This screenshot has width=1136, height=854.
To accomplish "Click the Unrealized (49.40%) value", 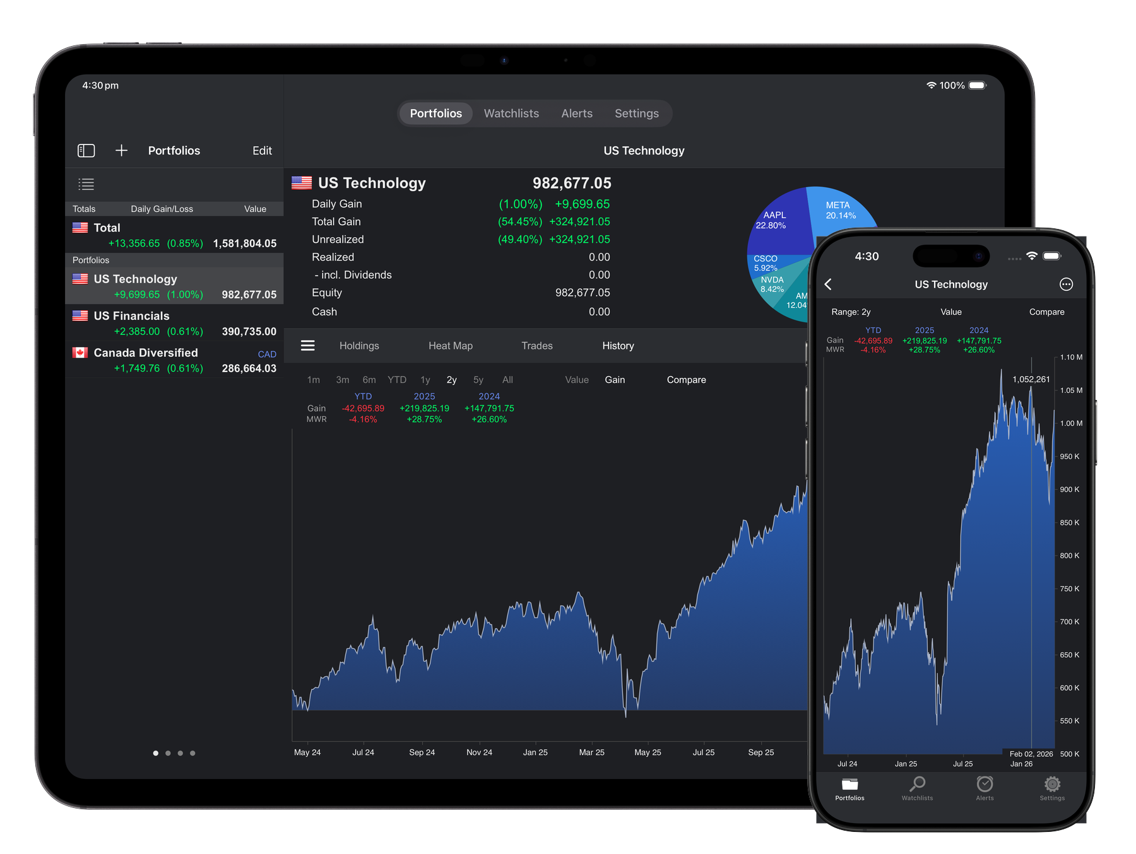I will tap(520, 239).
